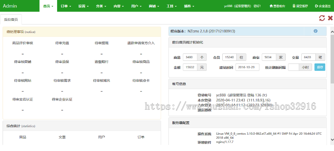Open 退款申请官方介入 item
The image size is (334, 151).
pos(141,43)
